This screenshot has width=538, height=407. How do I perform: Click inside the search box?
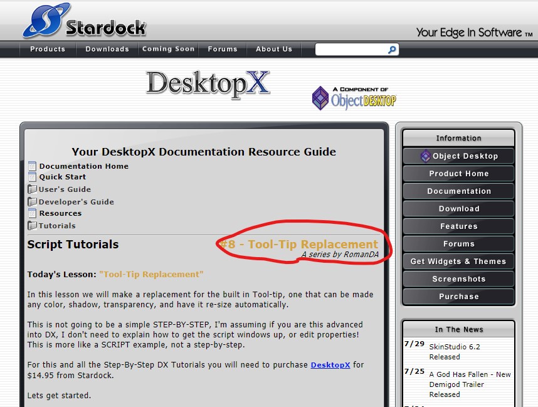(351, 50)
